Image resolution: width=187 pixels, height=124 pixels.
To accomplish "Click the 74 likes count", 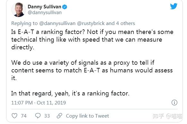I will click(x=23, y=116).
